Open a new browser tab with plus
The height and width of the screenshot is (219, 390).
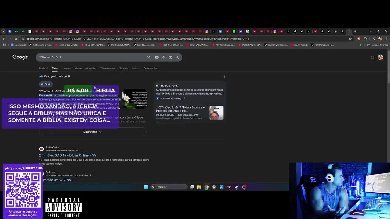pyautogui.click(x=355, y=31)
